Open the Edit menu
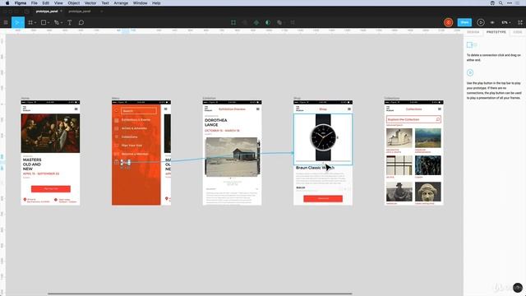The width and height of the screenshot is (526, 296). pyautogui.click(x=46, y=3)
